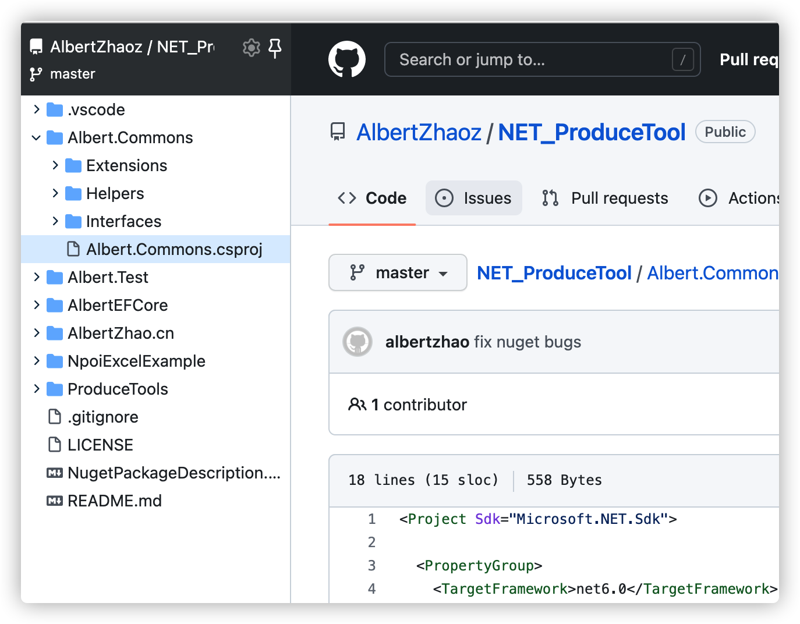Switch to the Code tab
800x624 pixels.
pyautogui.click(x=373, y=198)
